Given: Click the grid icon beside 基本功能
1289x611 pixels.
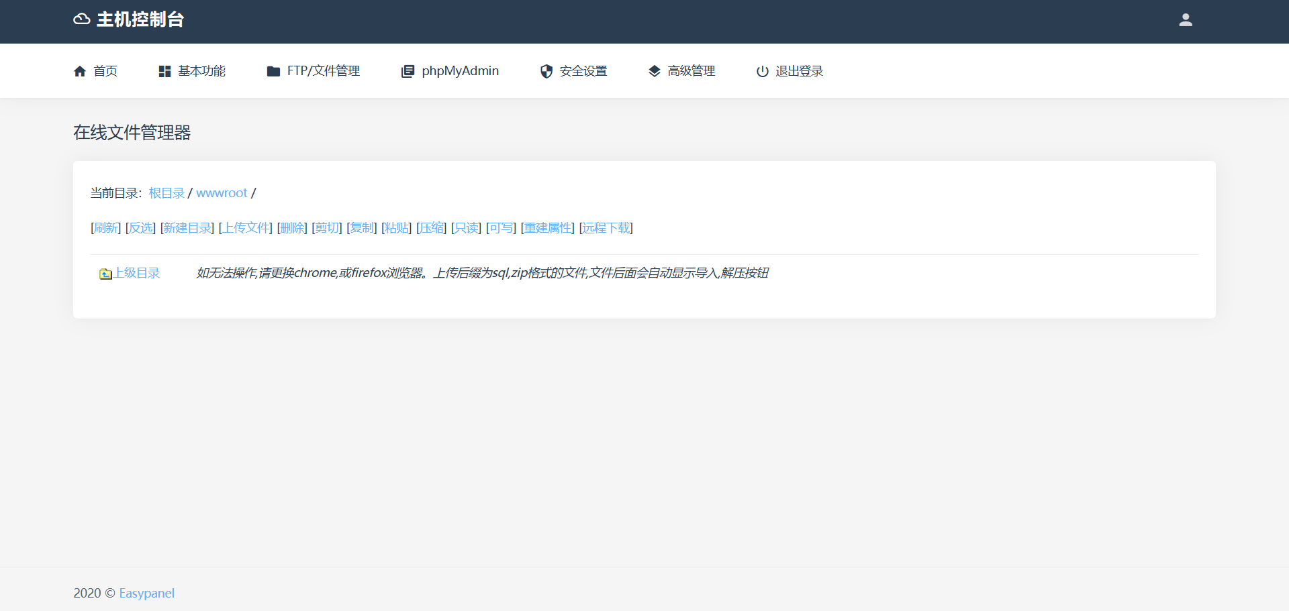Looking at the screenshot, I should click(x=164, y=71).
